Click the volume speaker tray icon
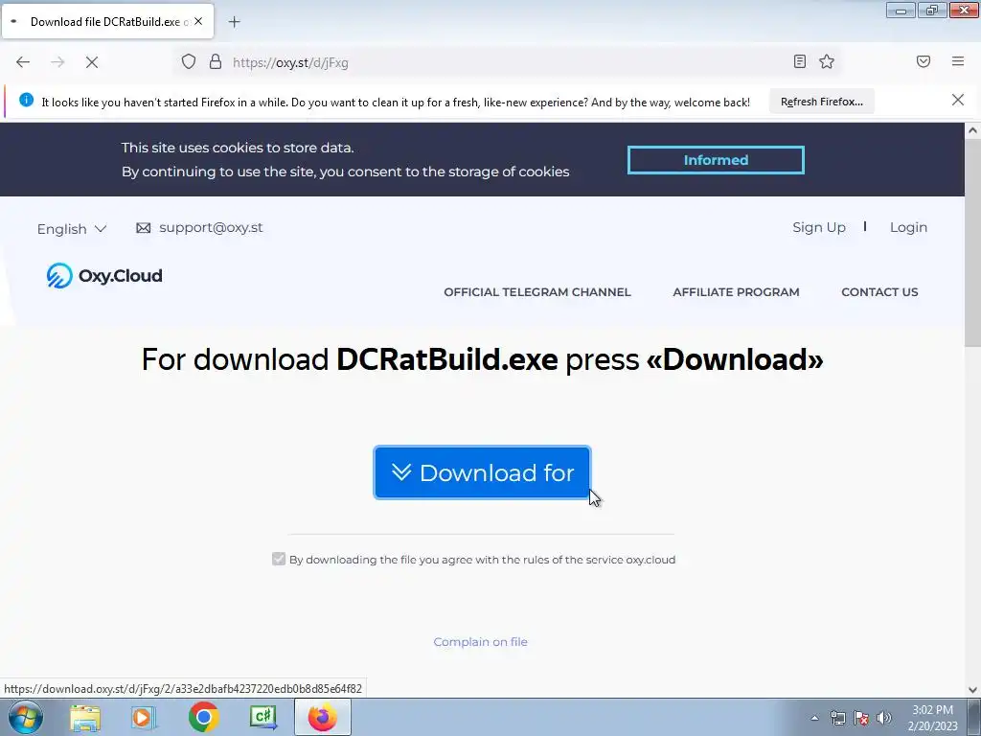 [x=884, y=718]
